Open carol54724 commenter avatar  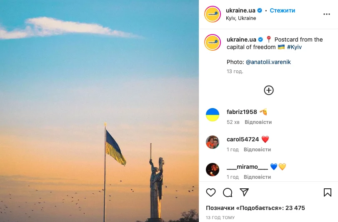tap(213, 142)
